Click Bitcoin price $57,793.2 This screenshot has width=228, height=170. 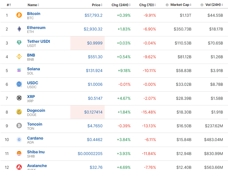(x=94, y=15)
